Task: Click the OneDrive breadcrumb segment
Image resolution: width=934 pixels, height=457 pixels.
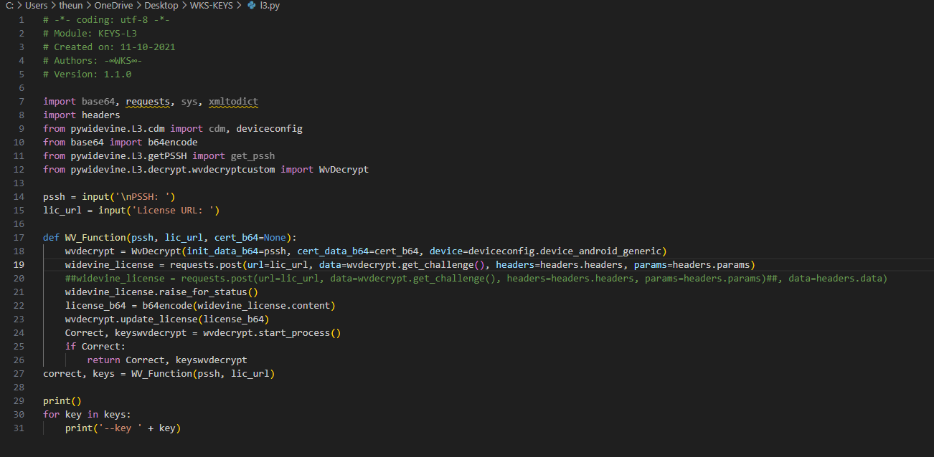Action: [113, 6]
